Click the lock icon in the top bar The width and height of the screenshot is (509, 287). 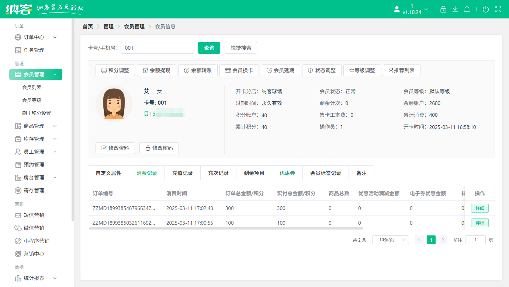pyautogui.click(x=443, y=9)
